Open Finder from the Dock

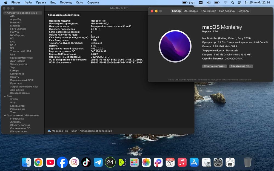click(26, 162)
